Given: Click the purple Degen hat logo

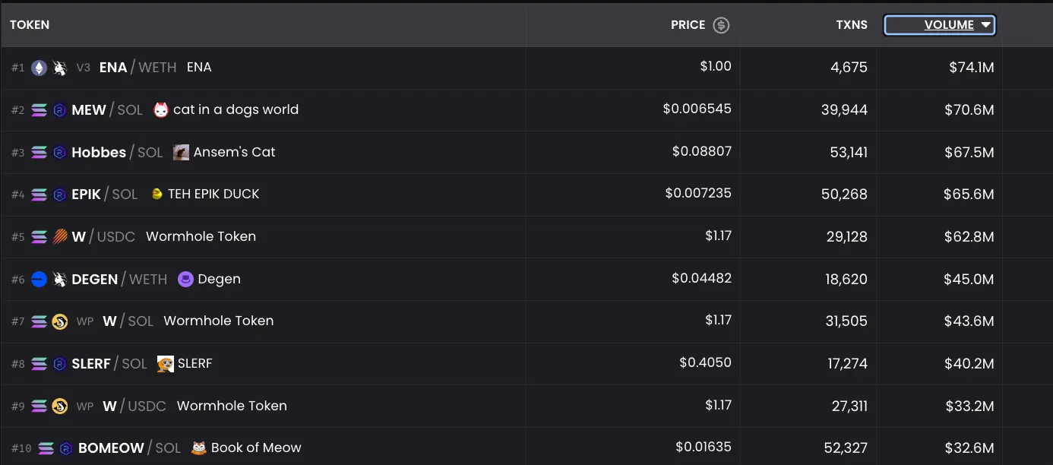Looking at the screenshot, I should (x=185, y=279).
